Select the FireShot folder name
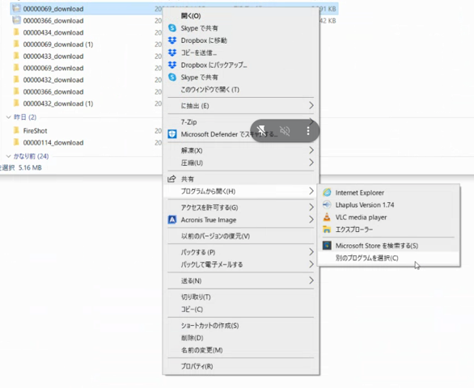Viewport: 474px width, 388px height. 35,131
